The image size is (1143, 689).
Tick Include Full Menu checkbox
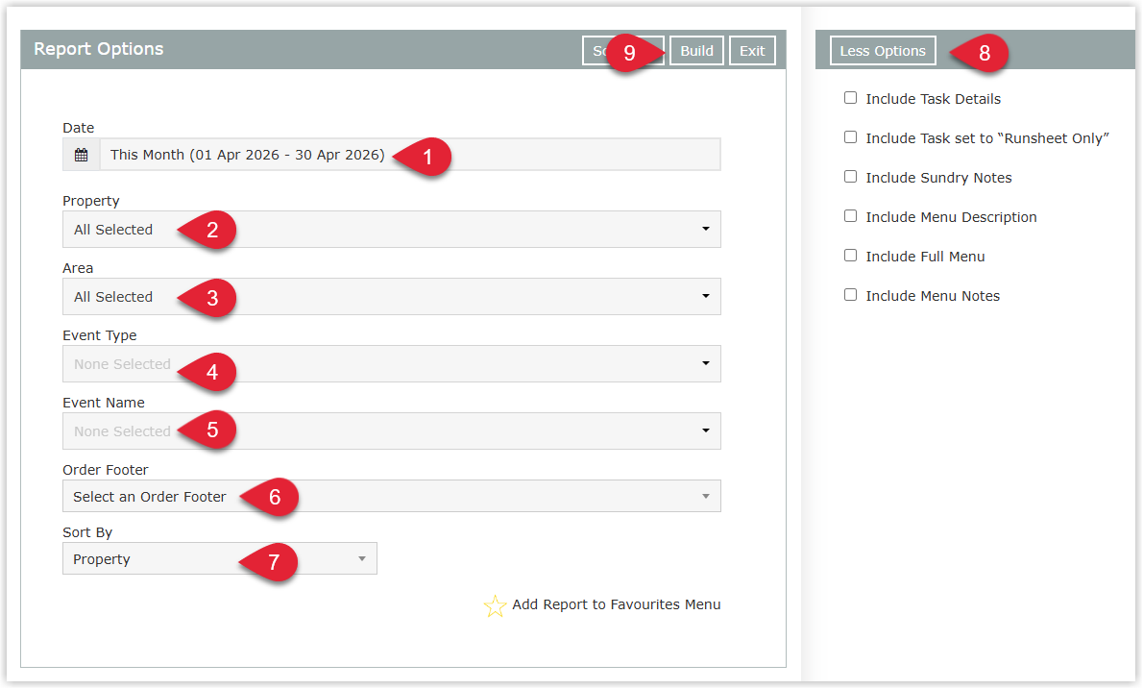850,256
